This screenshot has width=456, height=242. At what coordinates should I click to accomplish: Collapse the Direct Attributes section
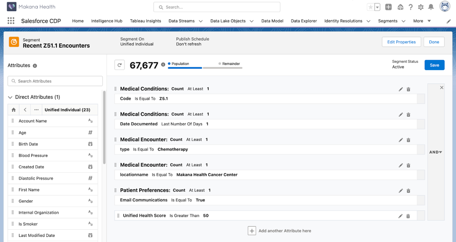pos(10,97)
